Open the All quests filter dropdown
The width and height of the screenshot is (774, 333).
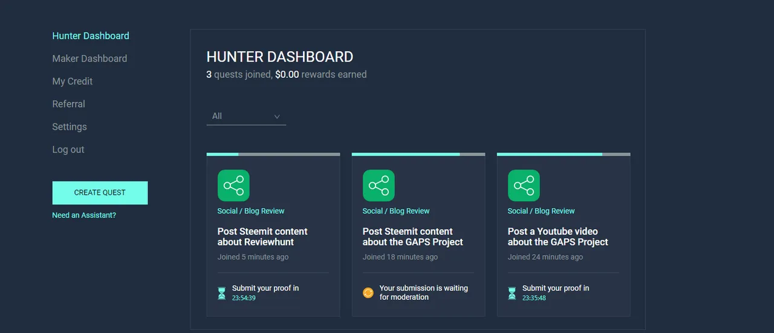[x=246, y=116]
